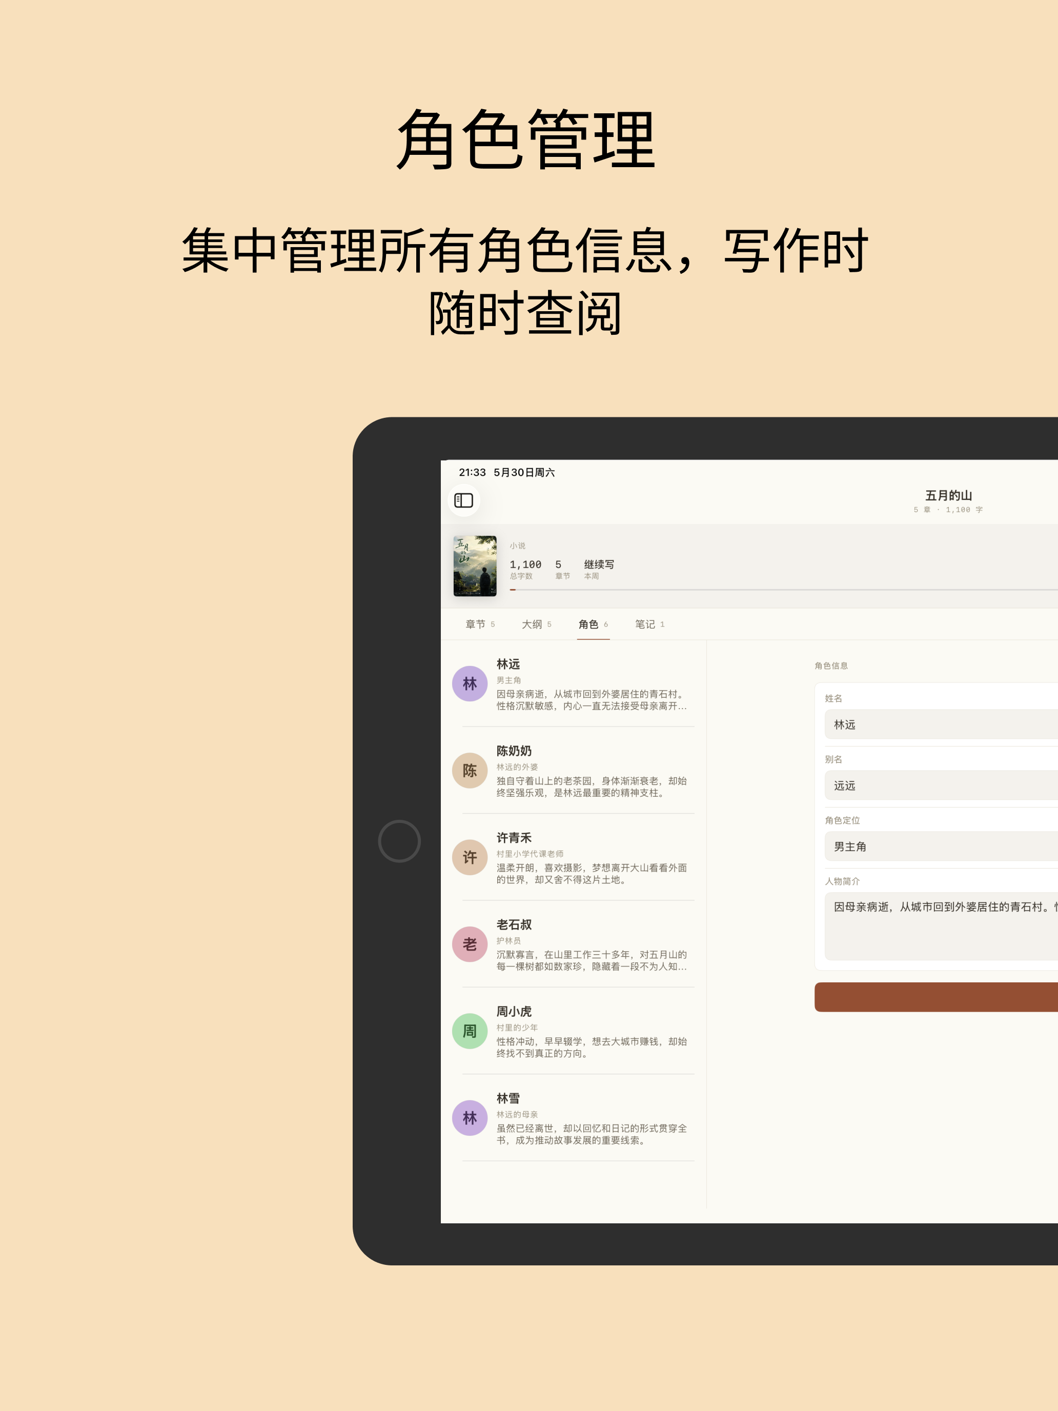
Task: Click the 1,100 总字数 statistic
Action: click(x=525, y=569)
